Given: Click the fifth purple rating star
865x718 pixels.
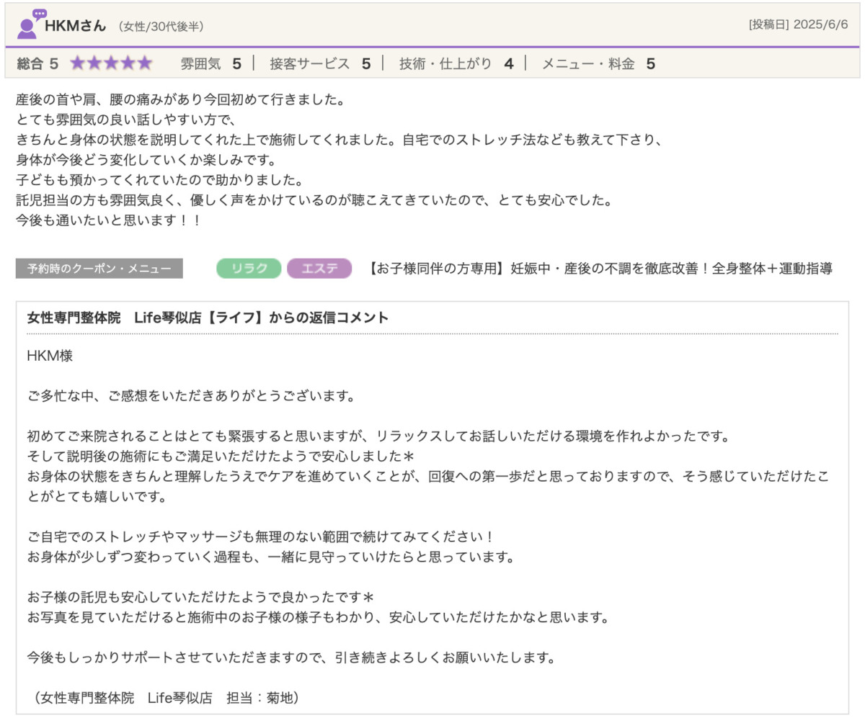Looking at the screenshot, I should coord(145,63).
